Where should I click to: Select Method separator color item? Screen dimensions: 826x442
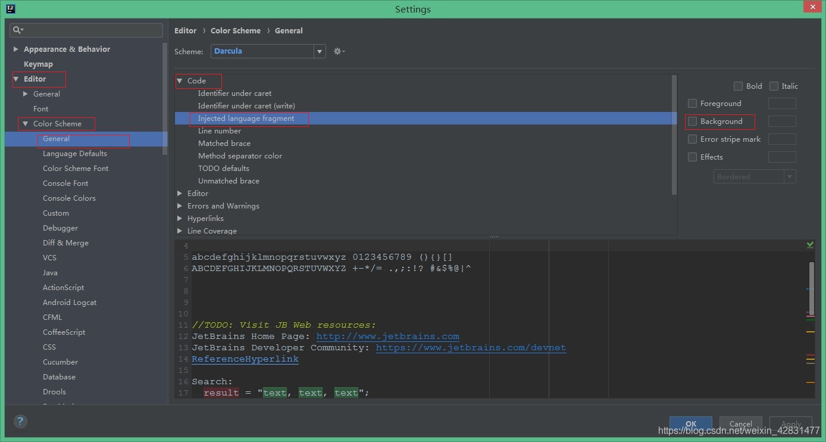[x=240, y=155]
